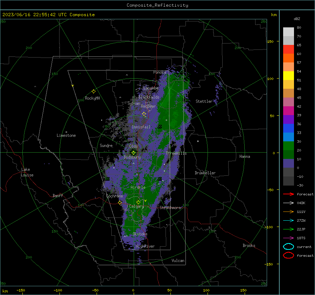The height and width of the screenshot is (295, 315).
Task: Click the yellow diamond marker near RockyMH
Action: coord(93,92)
